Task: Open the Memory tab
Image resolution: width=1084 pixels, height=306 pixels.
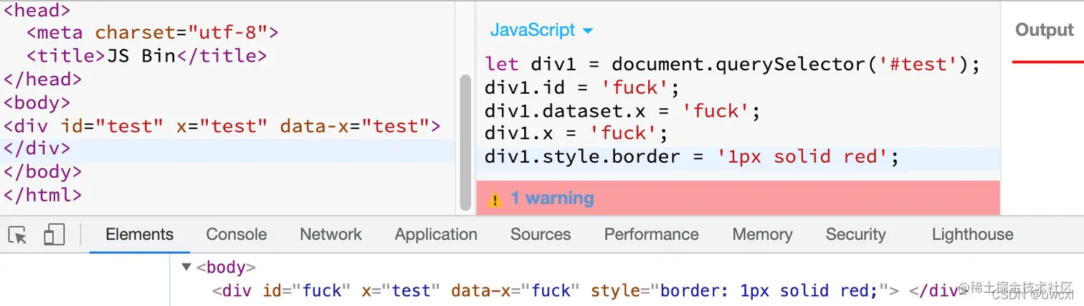Action: pos(762,234)
